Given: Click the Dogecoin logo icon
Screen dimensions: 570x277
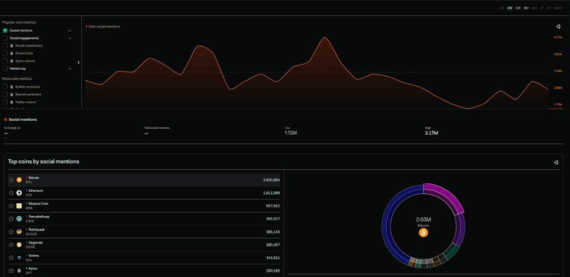Looking at the screenshot, I should coord(19,245).
